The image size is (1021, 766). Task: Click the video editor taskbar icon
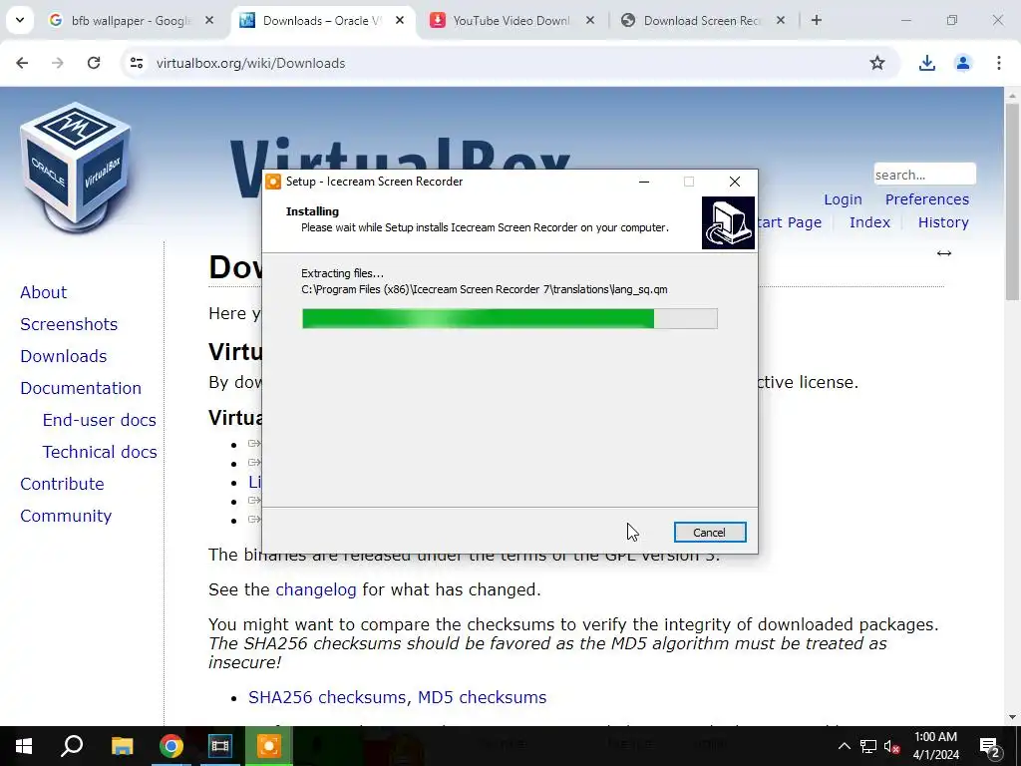[220, 746]
